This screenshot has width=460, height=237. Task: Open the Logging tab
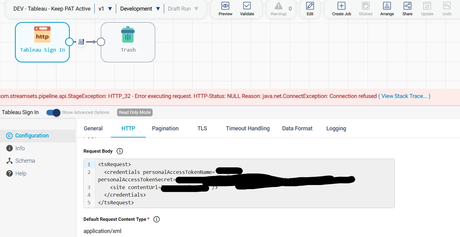click(x=336, y=128)
